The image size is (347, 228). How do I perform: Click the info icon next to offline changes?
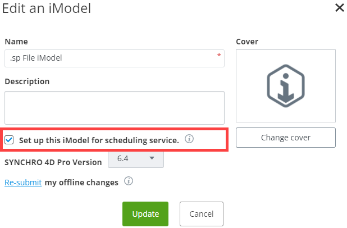129,181
